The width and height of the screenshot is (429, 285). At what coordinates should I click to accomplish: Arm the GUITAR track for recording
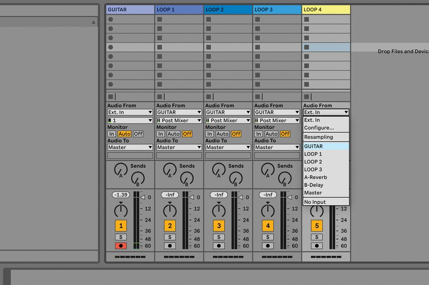(x=121, y=246)
